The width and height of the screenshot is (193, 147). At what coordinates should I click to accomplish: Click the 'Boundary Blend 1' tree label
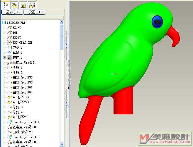point(26,122)
